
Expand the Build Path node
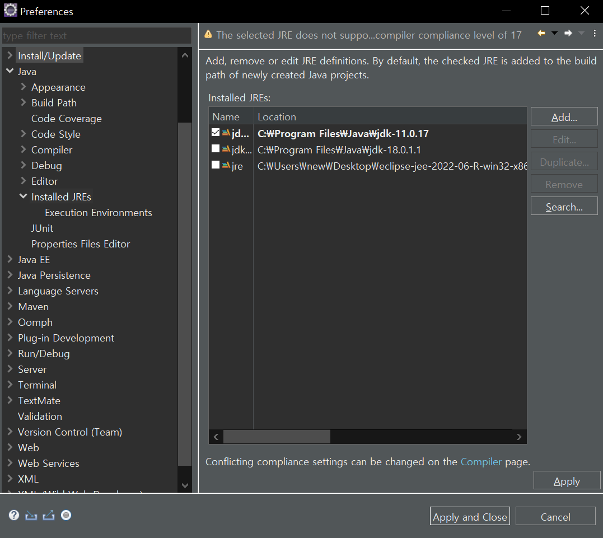[24, 102]
